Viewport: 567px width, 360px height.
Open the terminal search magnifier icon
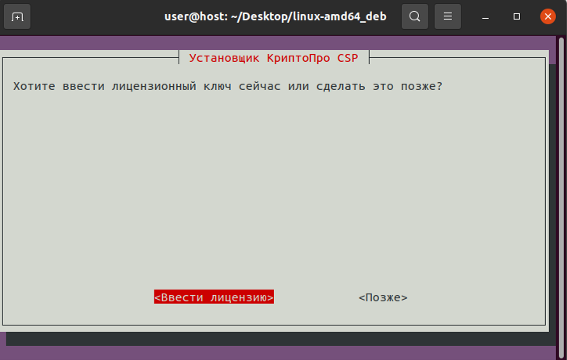click(414, 16)
